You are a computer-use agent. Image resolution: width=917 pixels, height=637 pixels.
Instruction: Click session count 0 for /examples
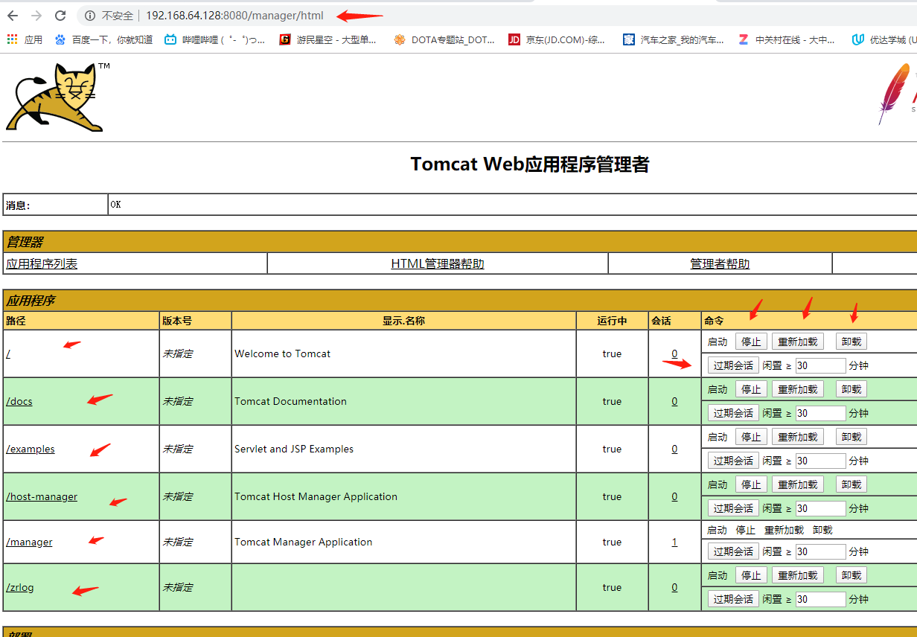coord(674,449)
